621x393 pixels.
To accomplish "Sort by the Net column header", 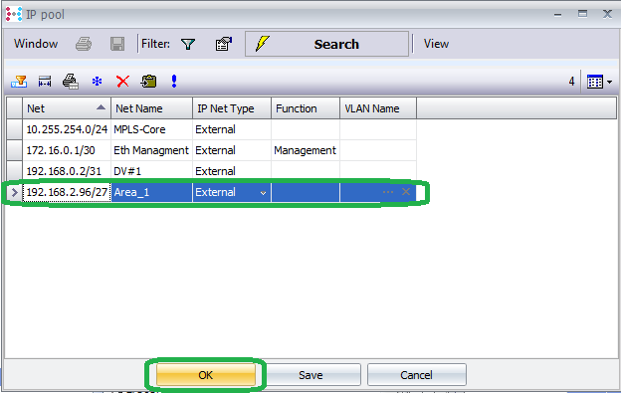I will (67, 108).
